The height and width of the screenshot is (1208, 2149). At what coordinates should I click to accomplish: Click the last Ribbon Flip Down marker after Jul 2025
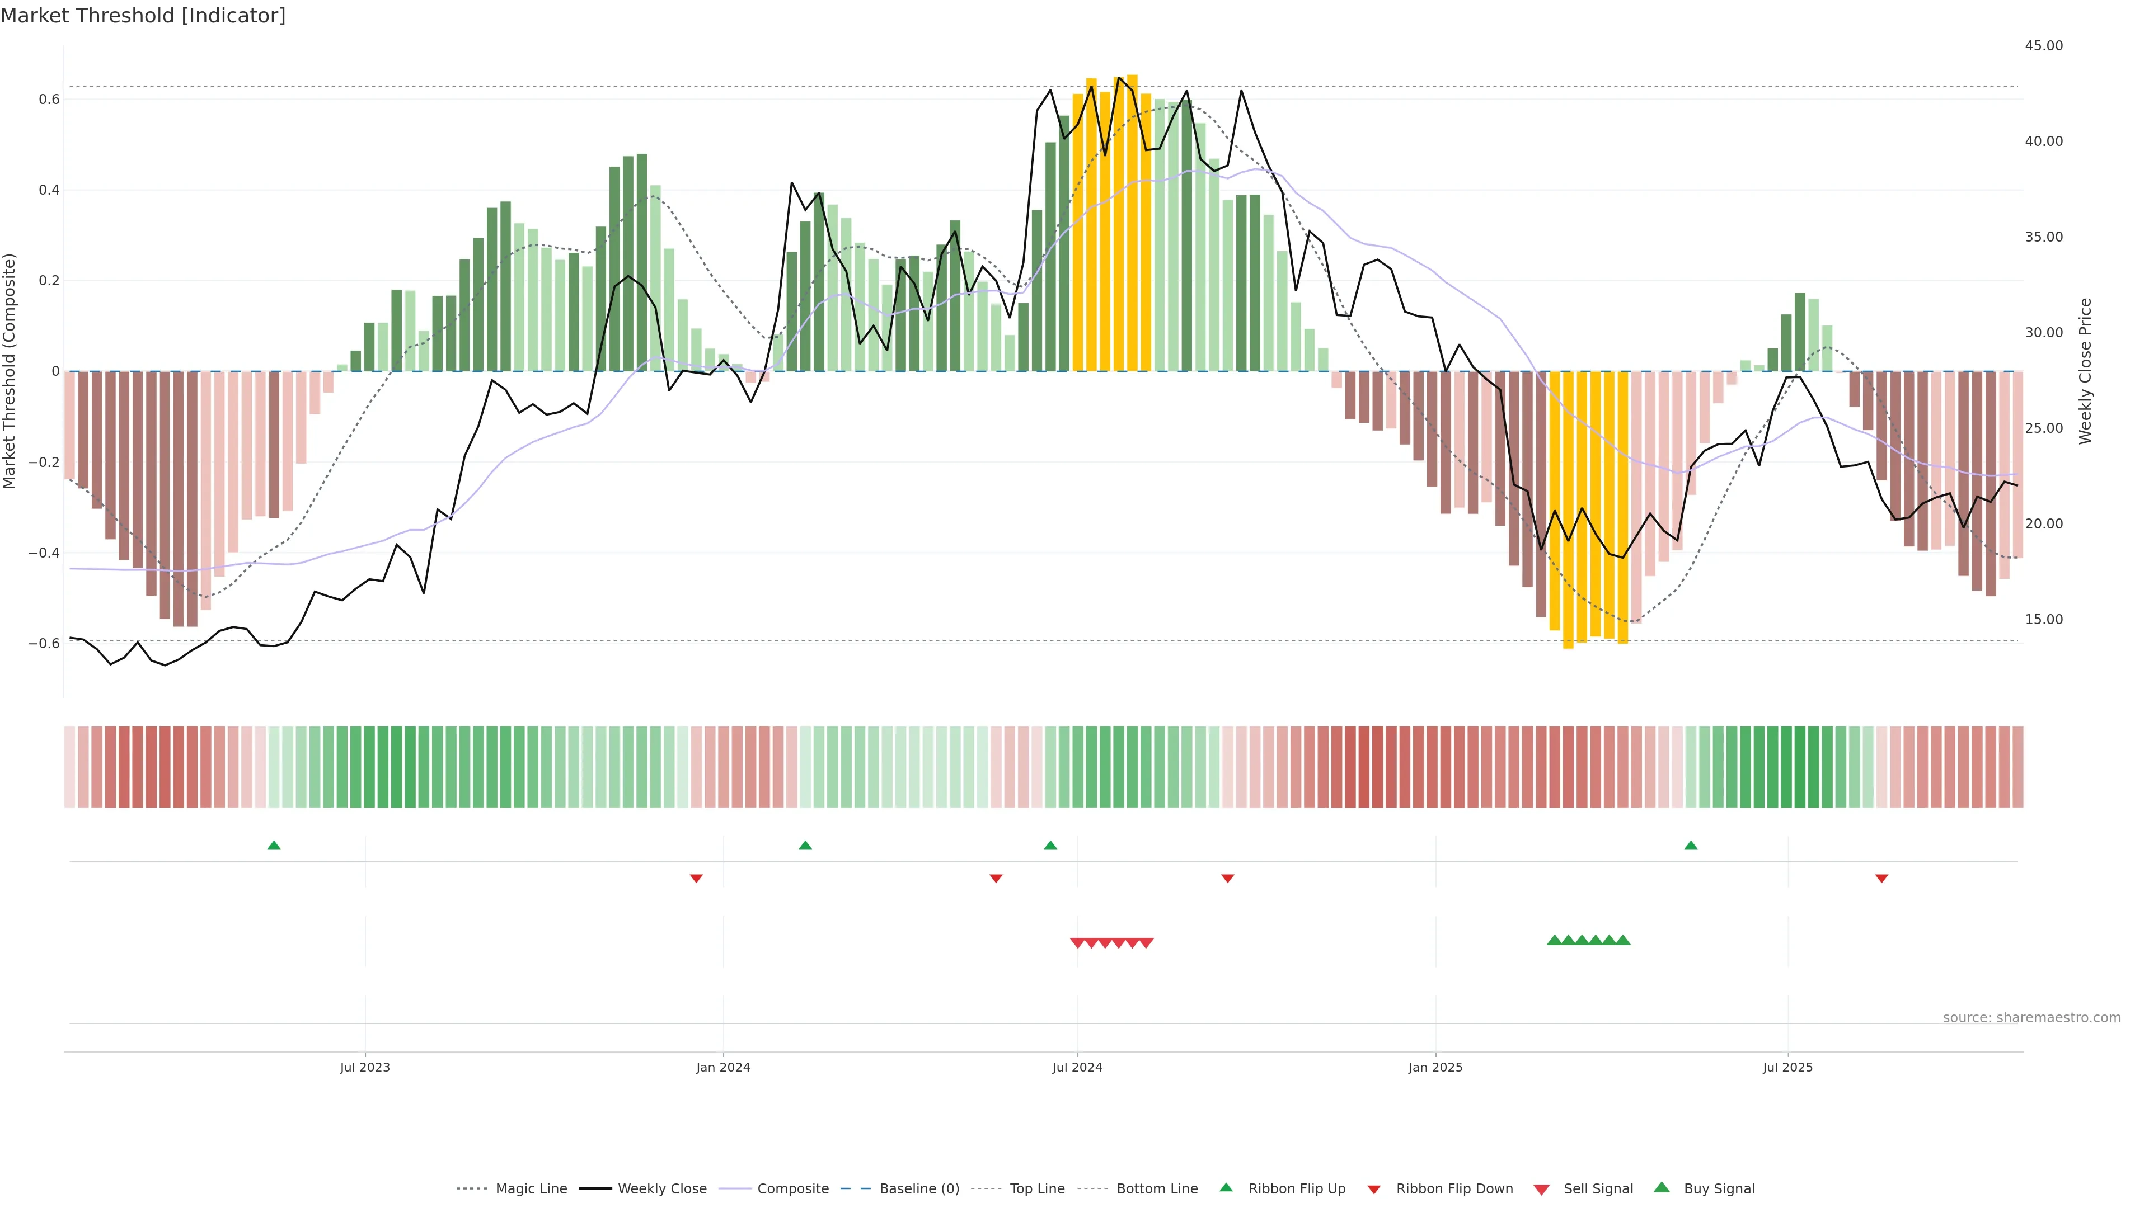1881,879
